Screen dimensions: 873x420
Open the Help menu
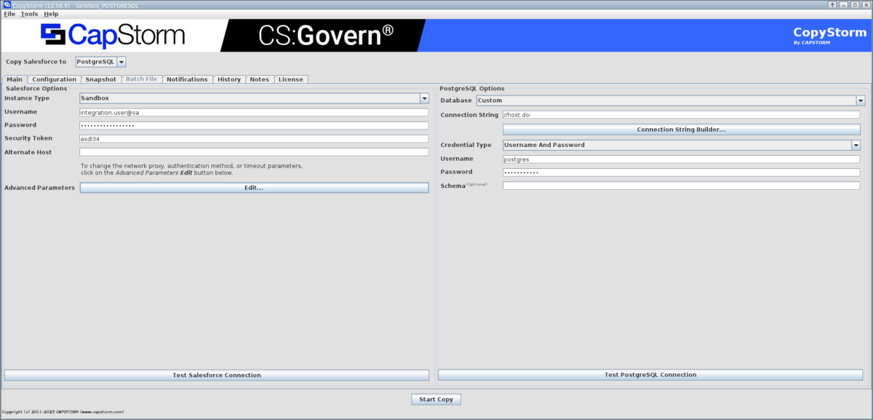click(50, 13)
